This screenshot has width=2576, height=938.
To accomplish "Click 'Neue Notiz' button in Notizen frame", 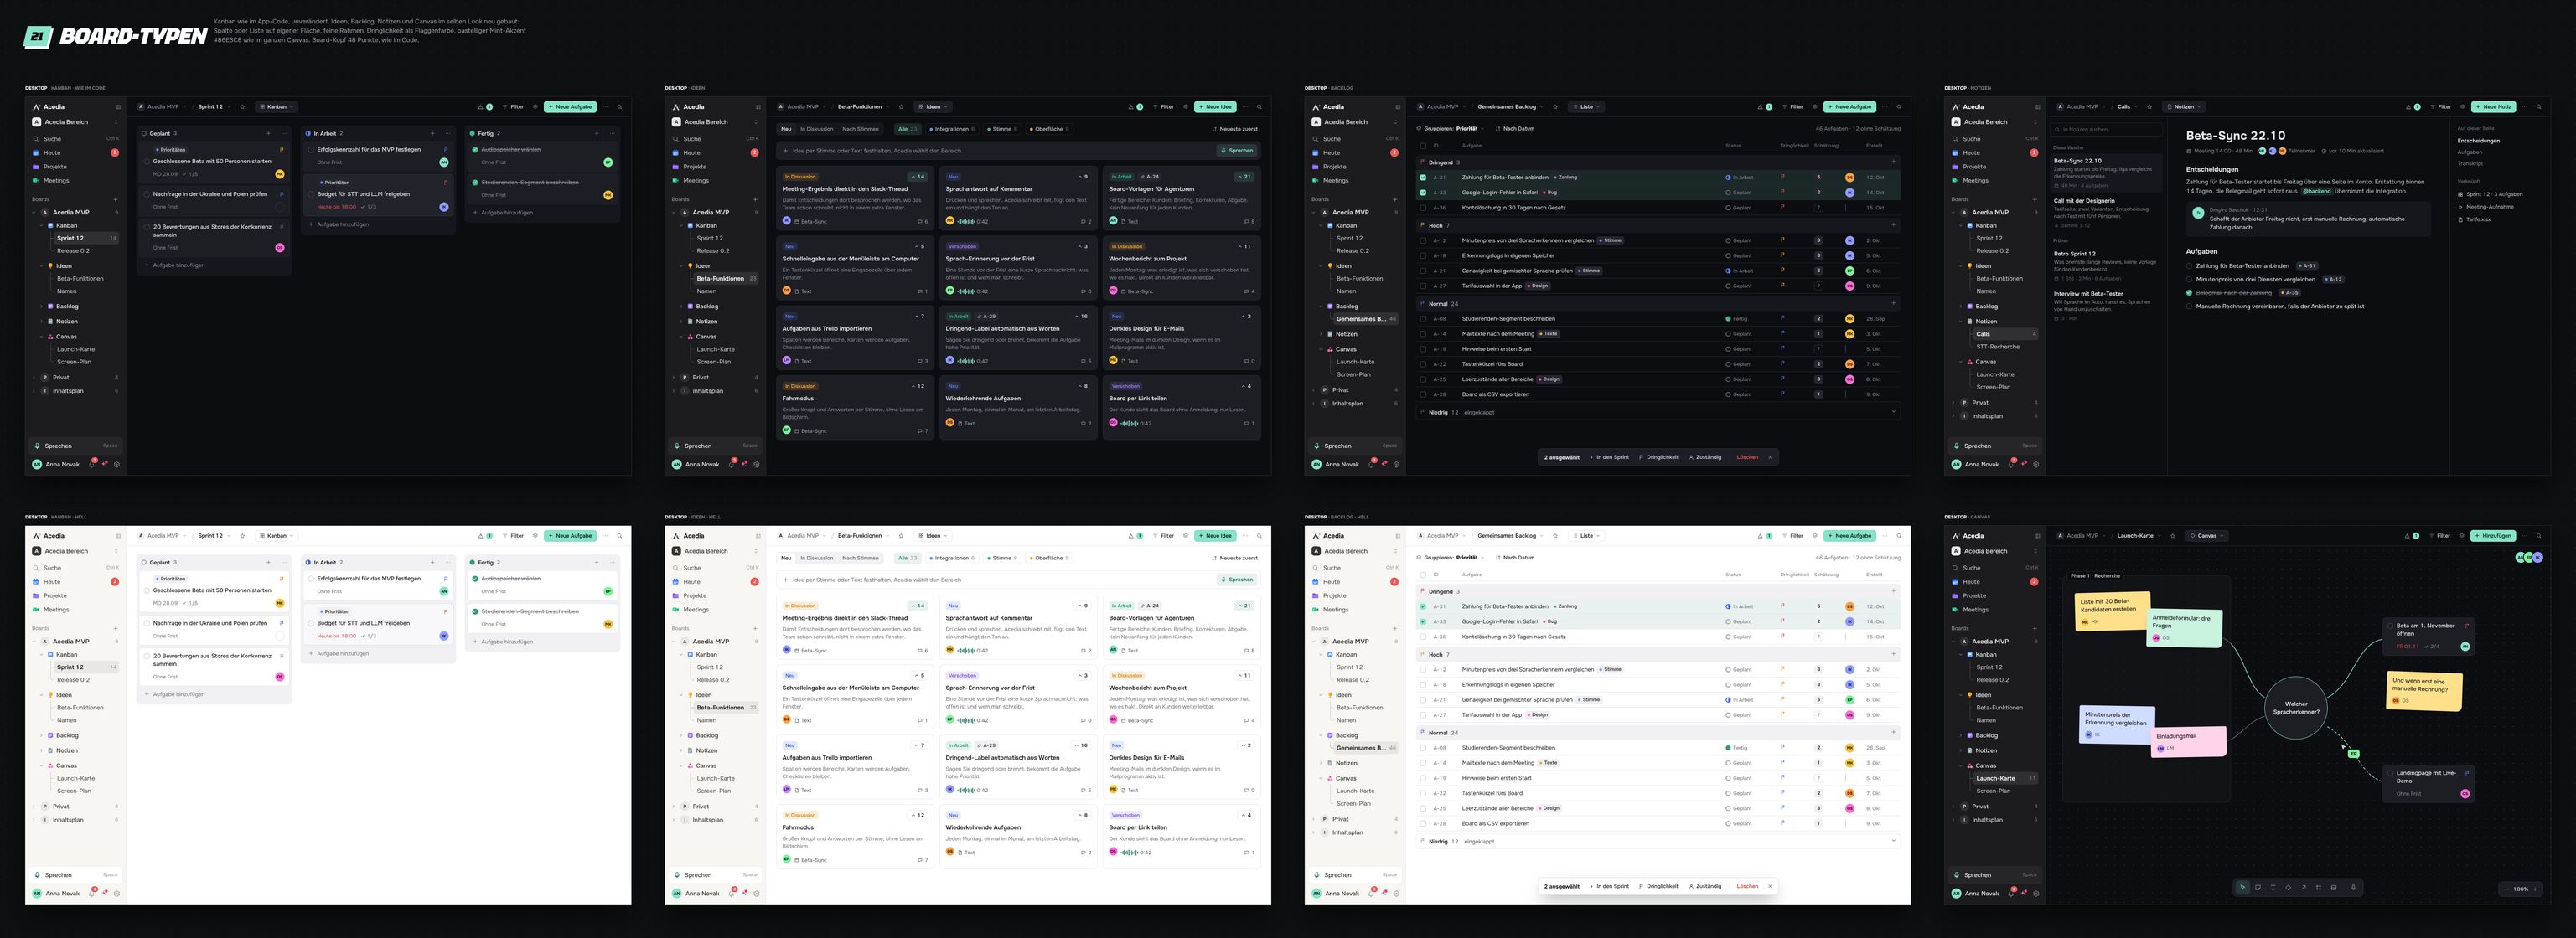I will click(2494, 107).
